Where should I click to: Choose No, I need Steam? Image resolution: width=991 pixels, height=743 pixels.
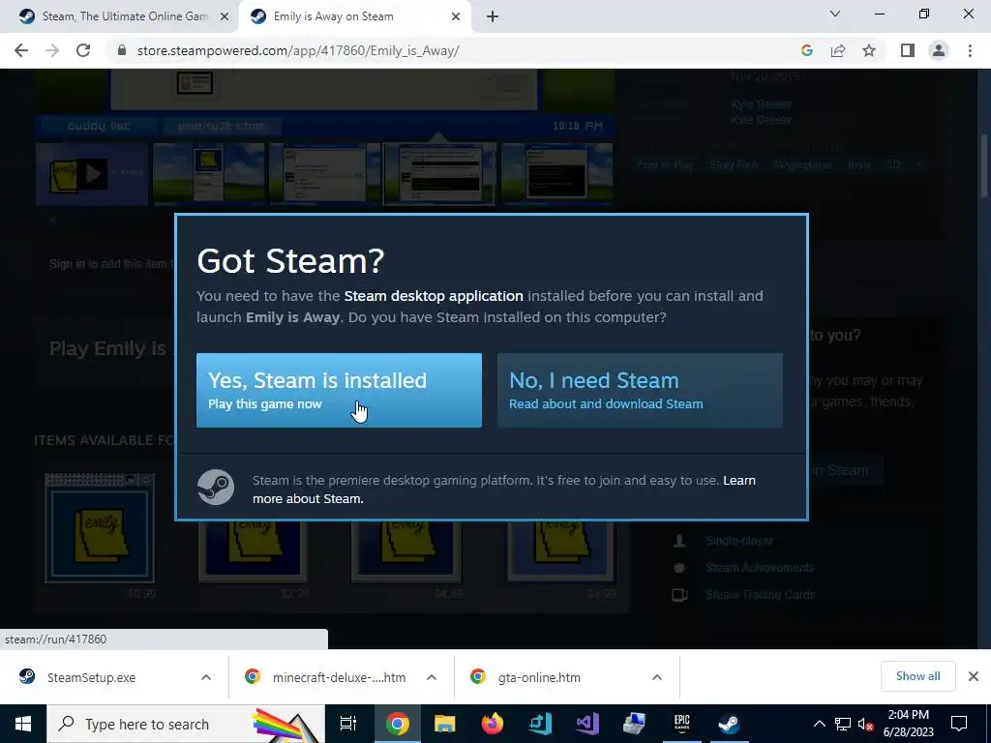click(x=640, y=391)
